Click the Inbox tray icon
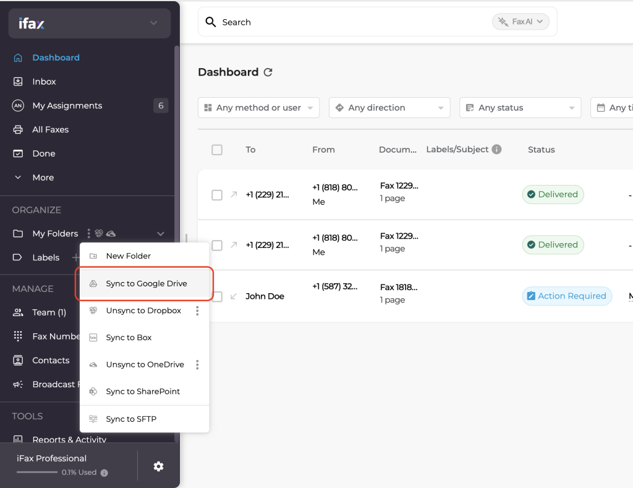 tap(18, 82)
